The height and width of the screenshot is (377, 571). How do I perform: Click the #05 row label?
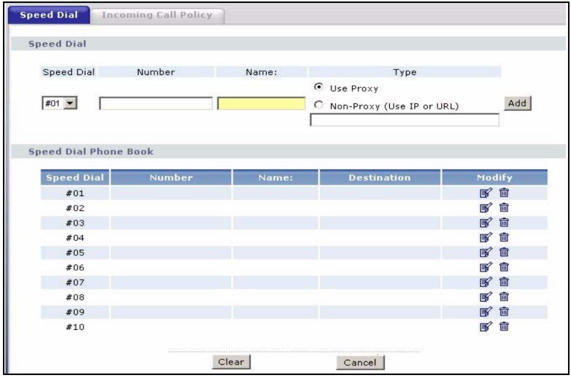click(75, 252)
